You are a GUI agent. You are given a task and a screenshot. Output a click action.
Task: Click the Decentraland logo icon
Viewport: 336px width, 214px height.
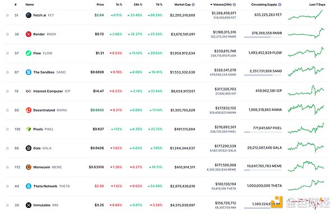[x=29, y=110]
